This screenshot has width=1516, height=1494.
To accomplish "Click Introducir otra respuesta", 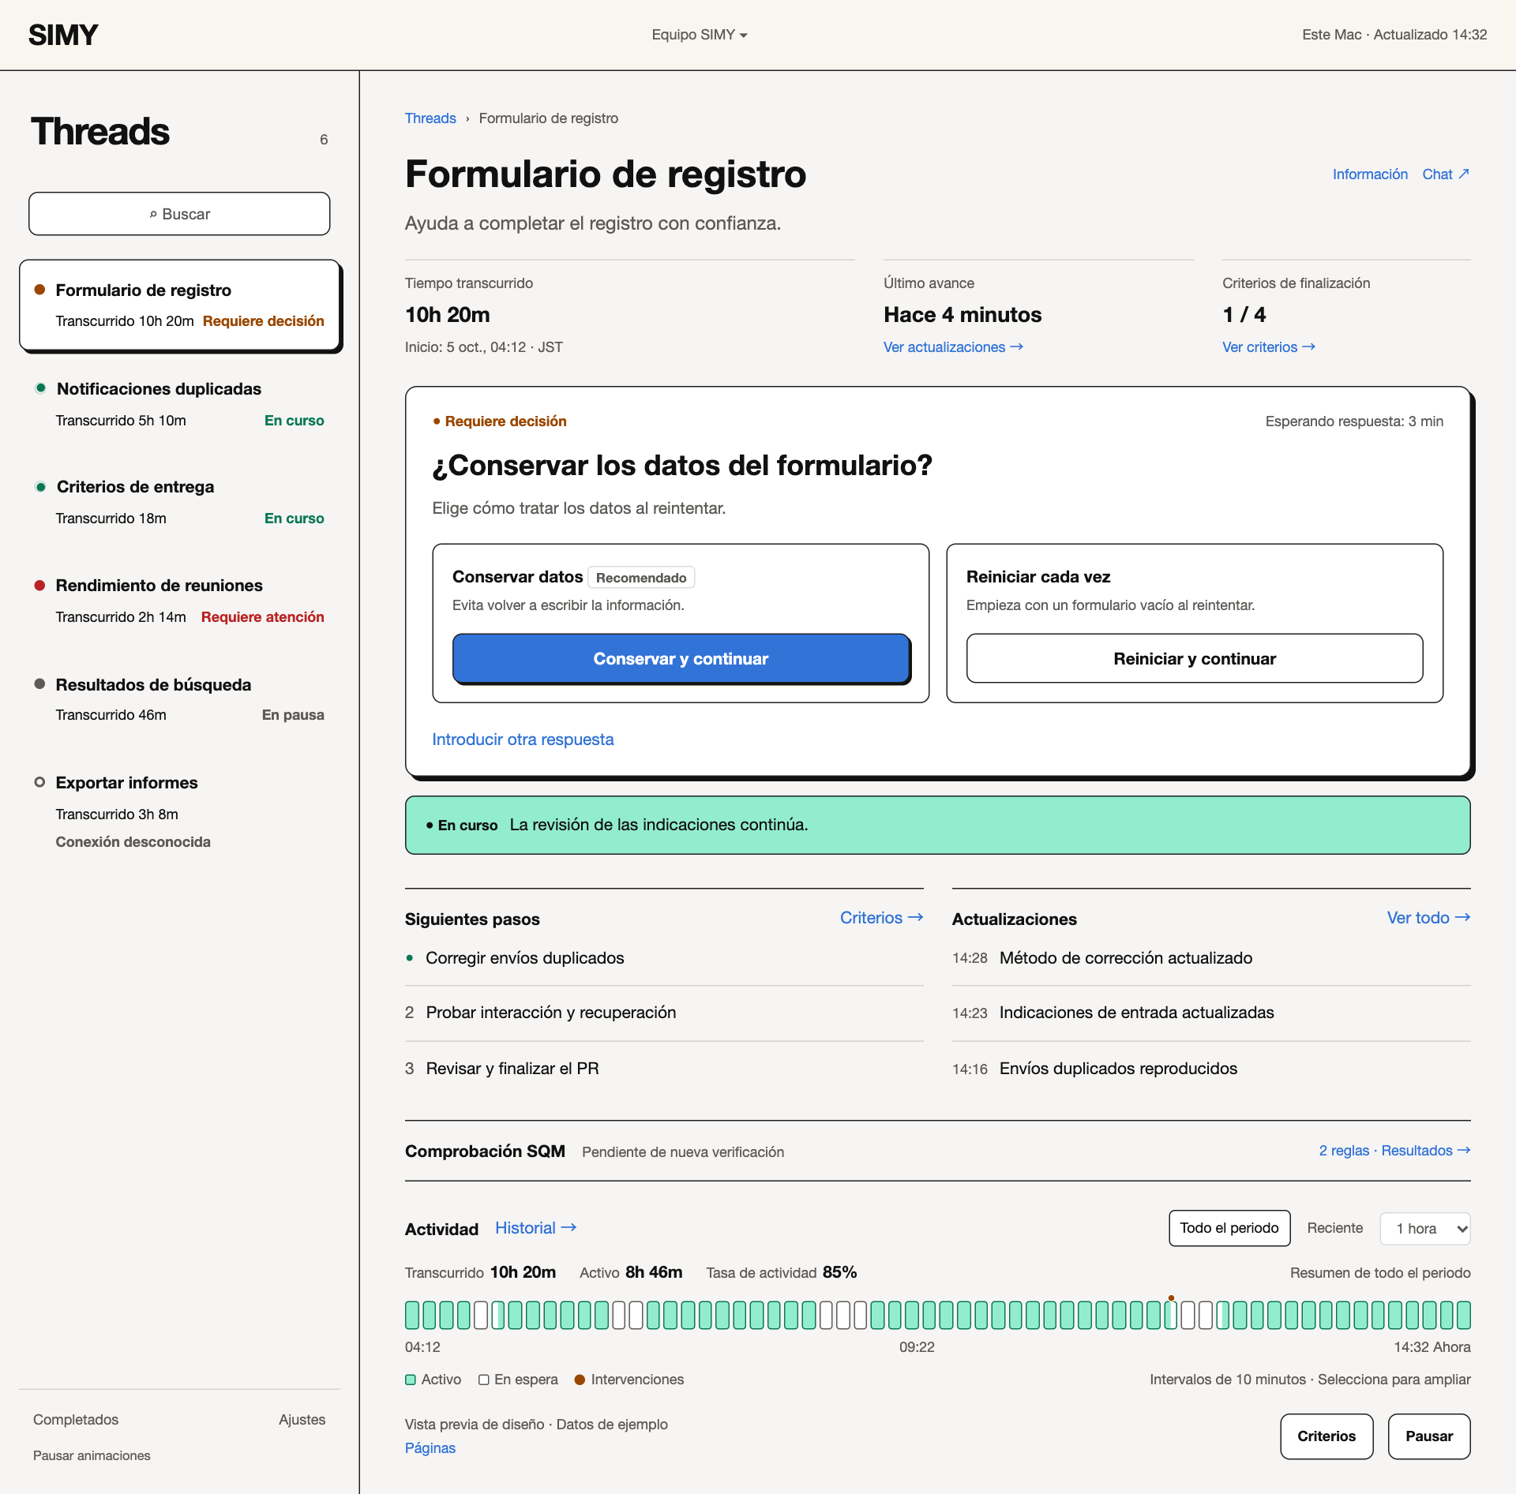I will click(x=523, y=740).
